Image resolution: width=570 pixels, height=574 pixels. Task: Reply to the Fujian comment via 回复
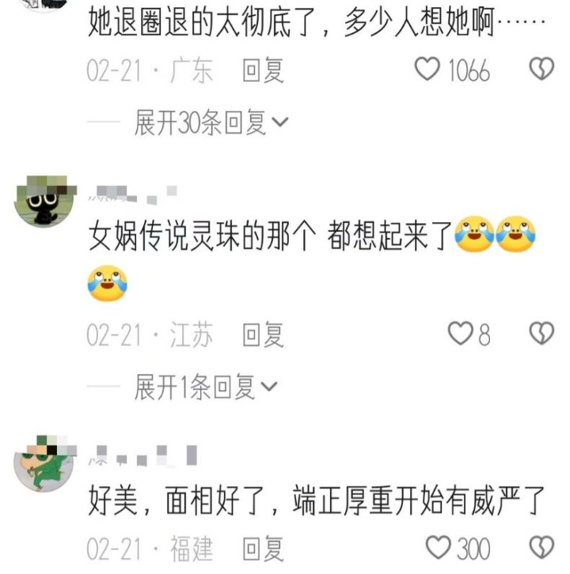(263, 548)
